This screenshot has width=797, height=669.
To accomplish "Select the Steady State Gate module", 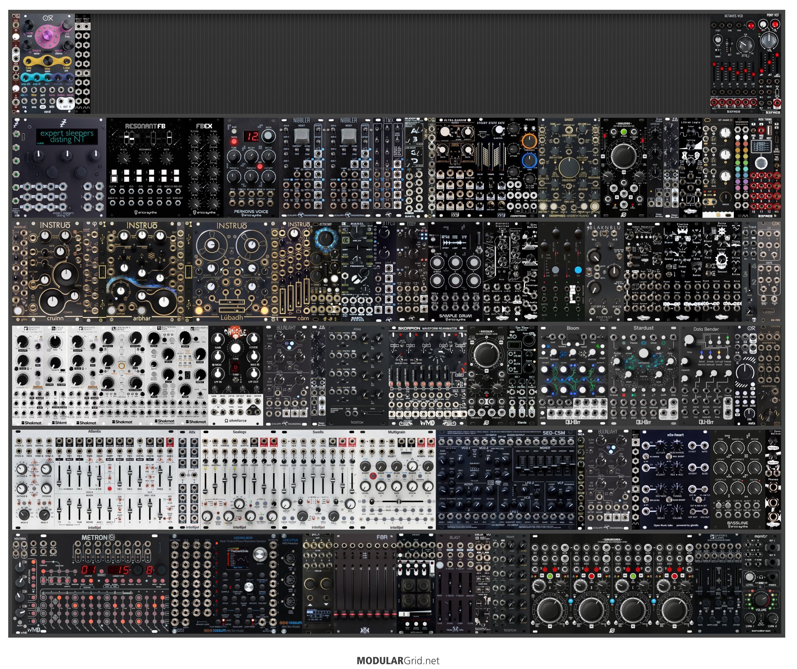I will click(490, 168).
